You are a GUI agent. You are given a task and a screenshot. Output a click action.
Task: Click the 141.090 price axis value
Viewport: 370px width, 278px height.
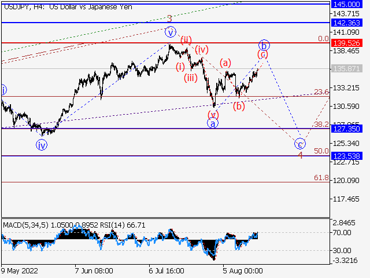346,32
